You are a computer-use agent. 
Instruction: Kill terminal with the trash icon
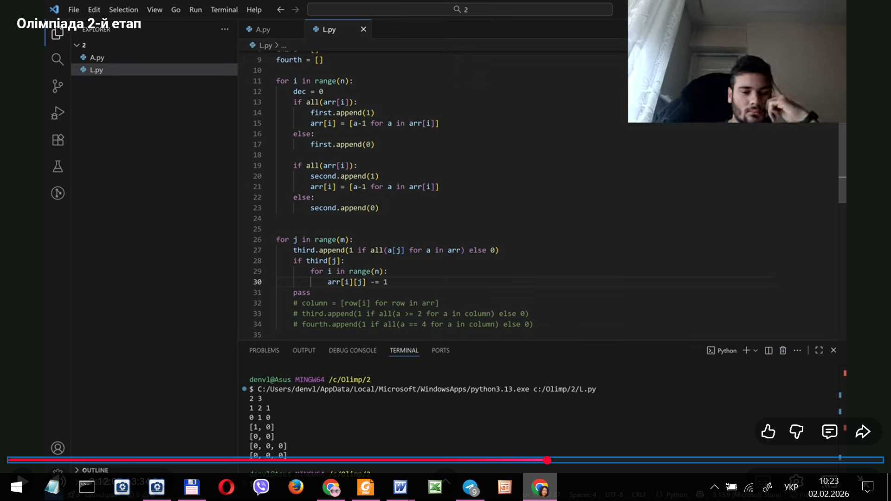[783, 350]
